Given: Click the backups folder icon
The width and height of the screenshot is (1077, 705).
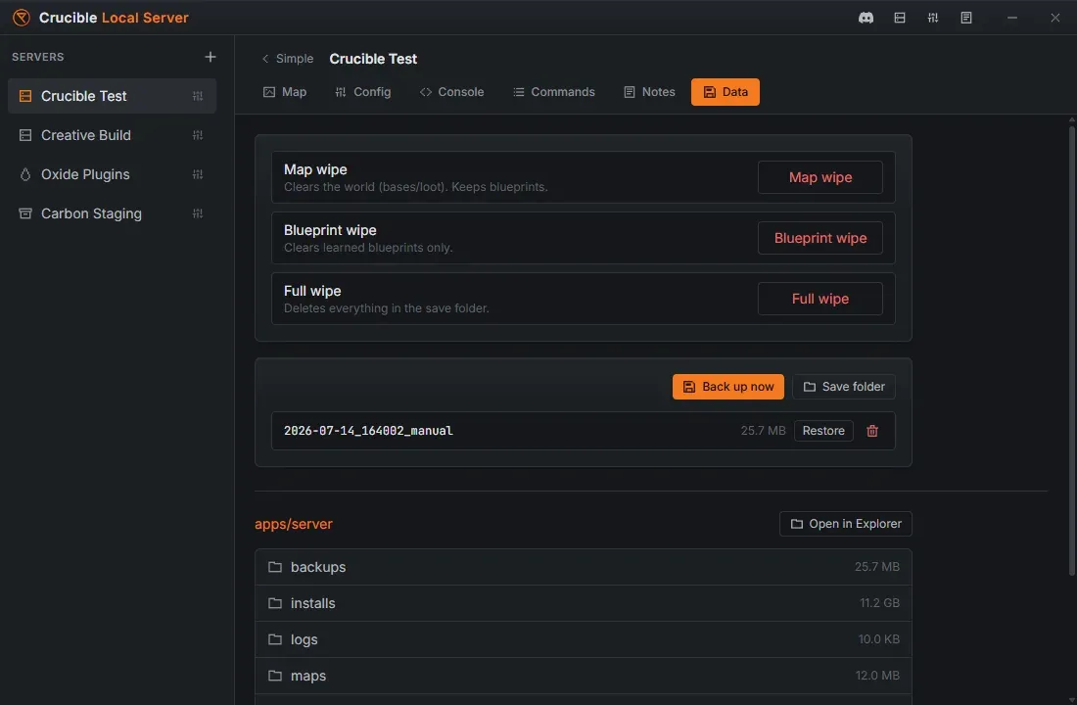Looking at the screenshot, I should pos(275,567).
